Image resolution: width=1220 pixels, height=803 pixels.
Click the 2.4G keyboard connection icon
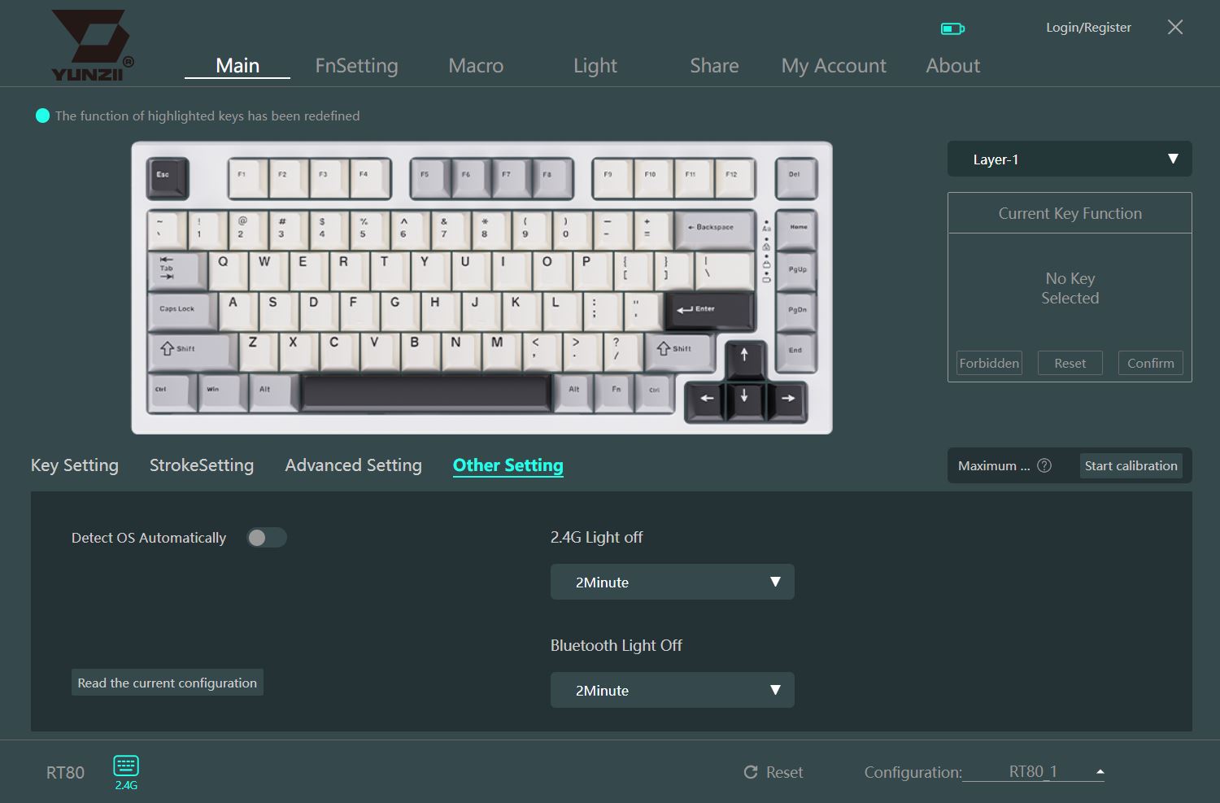pyautogui.click(x=126, y=766)
